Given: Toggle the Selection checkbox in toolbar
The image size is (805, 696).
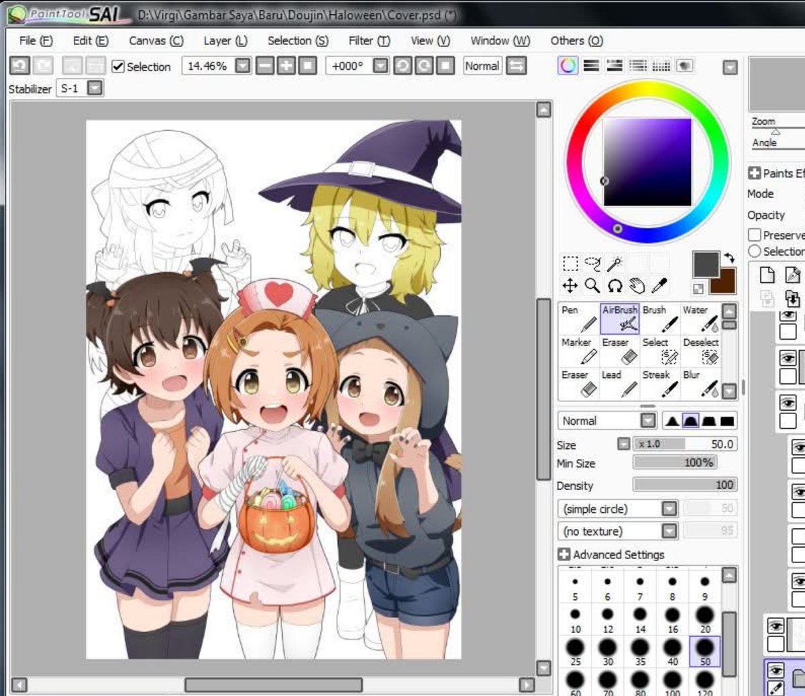Looking at the screenshot, I should tap(118, 66).
